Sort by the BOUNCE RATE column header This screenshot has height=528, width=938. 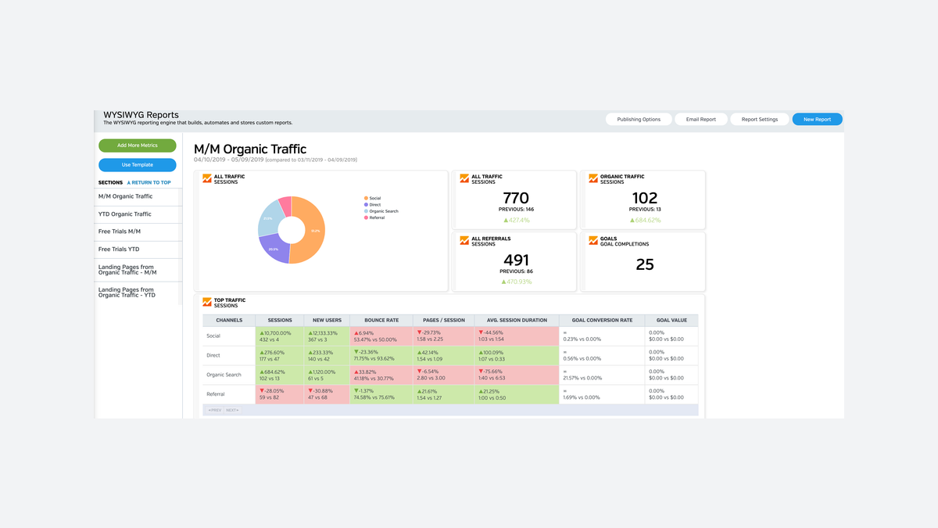tap(381, 320)
